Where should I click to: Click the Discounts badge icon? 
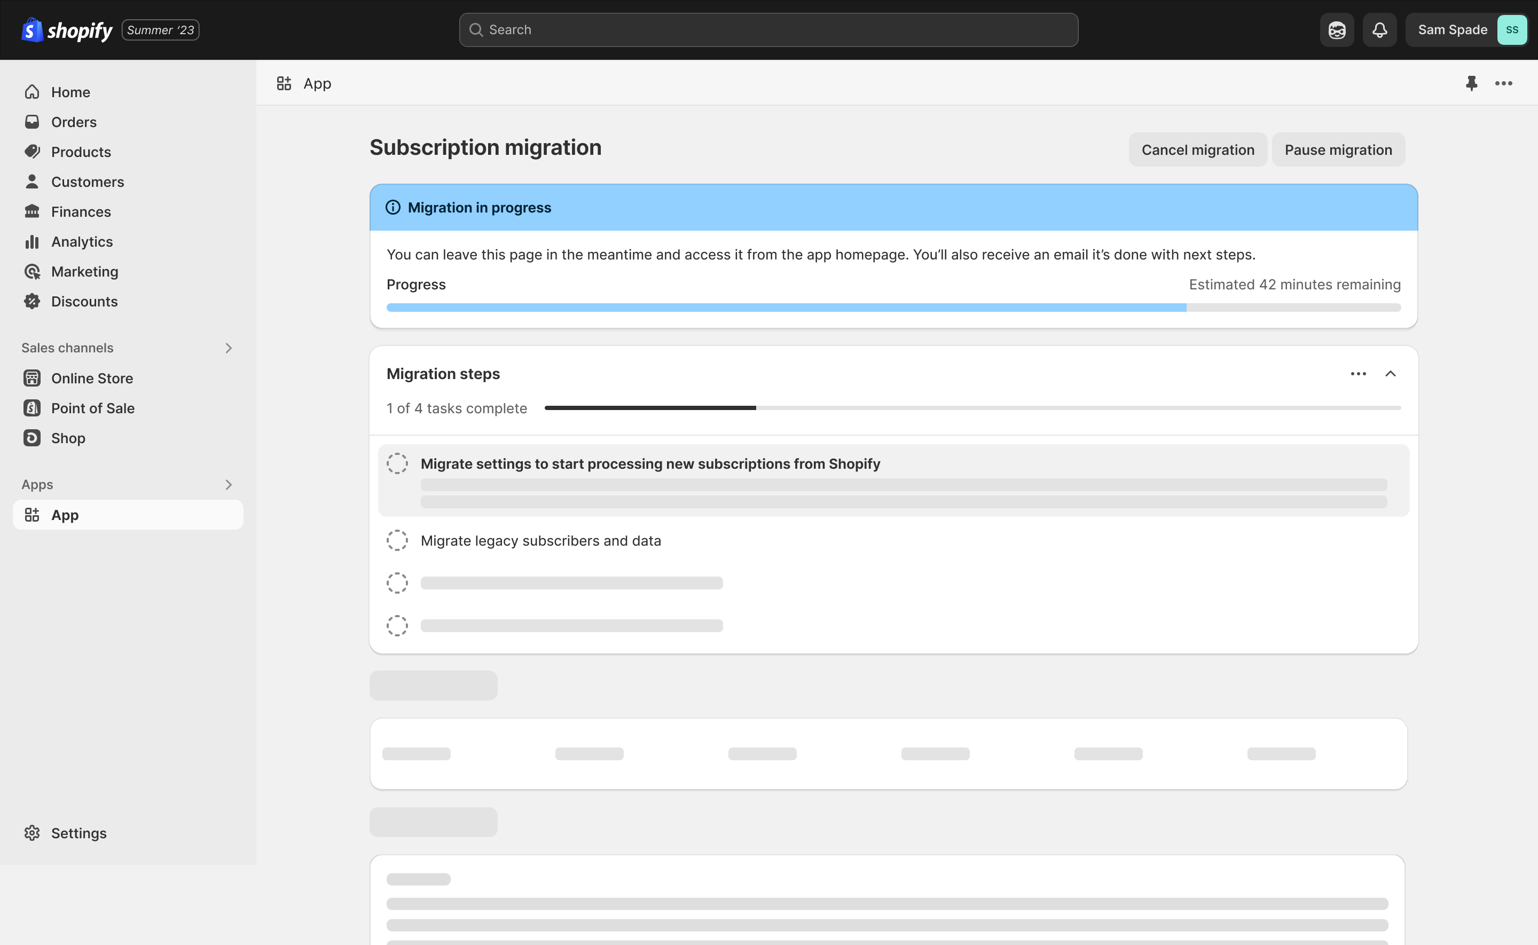click(x=32, y=302)
